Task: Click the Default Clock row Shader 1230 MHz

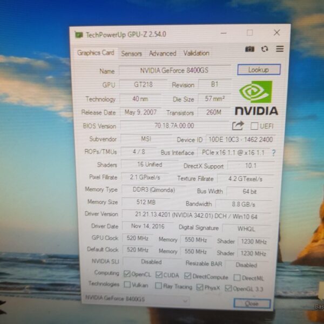Action: click(x=253, y=253)
